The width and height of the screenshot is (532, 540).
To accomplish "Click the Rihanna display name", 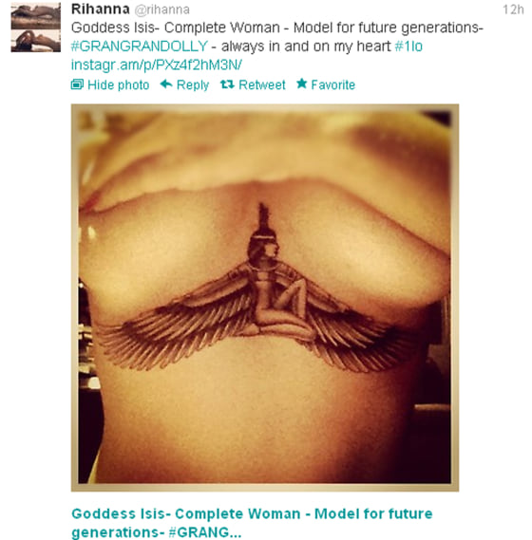I will (101, 9).
